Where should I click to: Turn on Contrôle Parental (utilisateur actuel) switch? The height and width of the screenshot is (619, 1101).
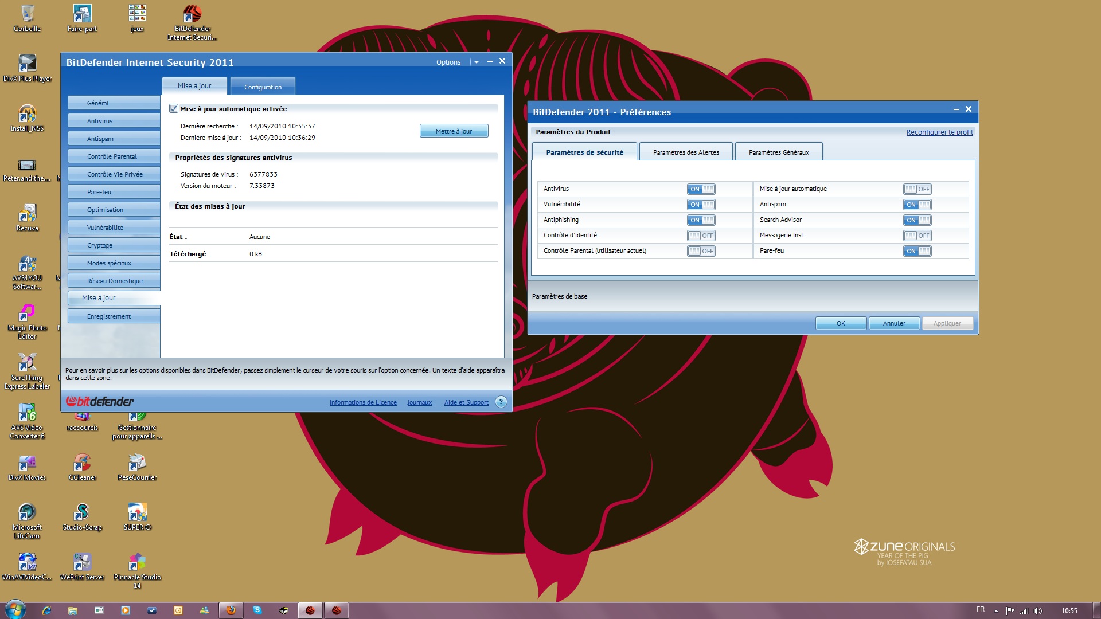pyautogui.click(x=701, y=251)
